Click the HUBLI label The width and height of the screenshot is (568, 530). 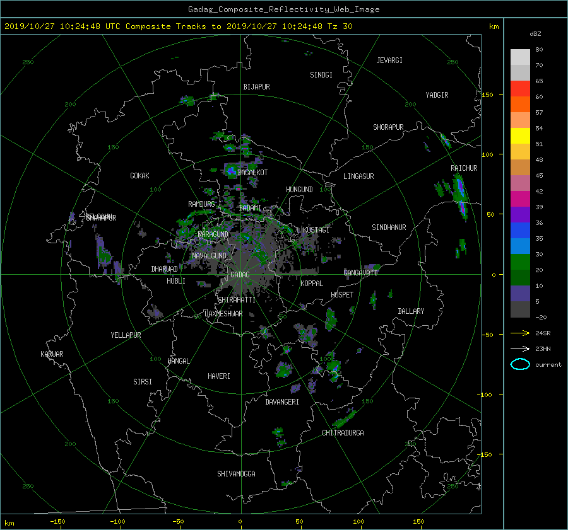176,281
